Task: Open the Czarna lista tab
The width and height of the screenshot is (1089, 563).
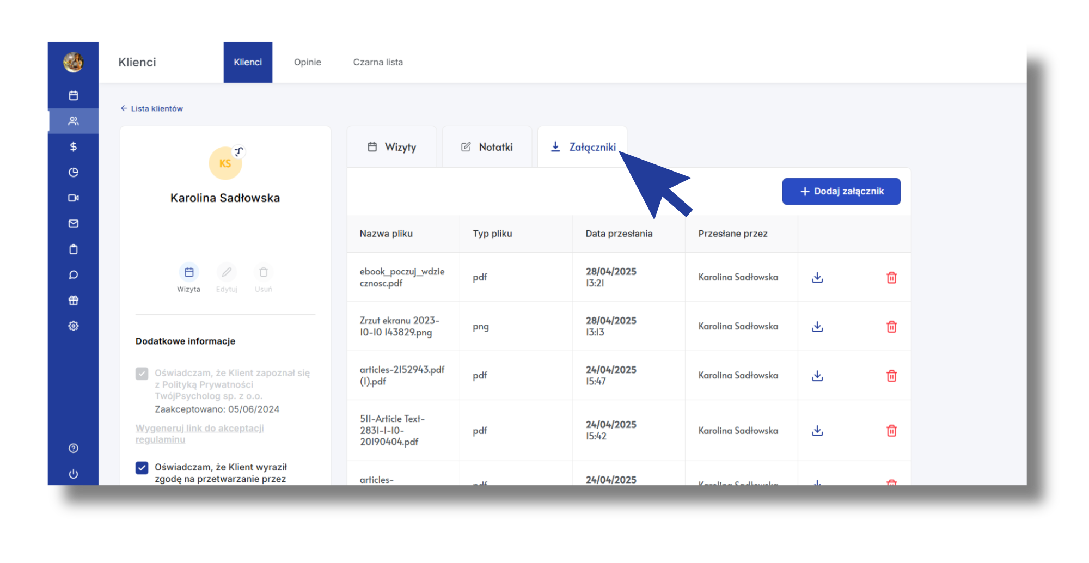Action: (x=378, y=62)
